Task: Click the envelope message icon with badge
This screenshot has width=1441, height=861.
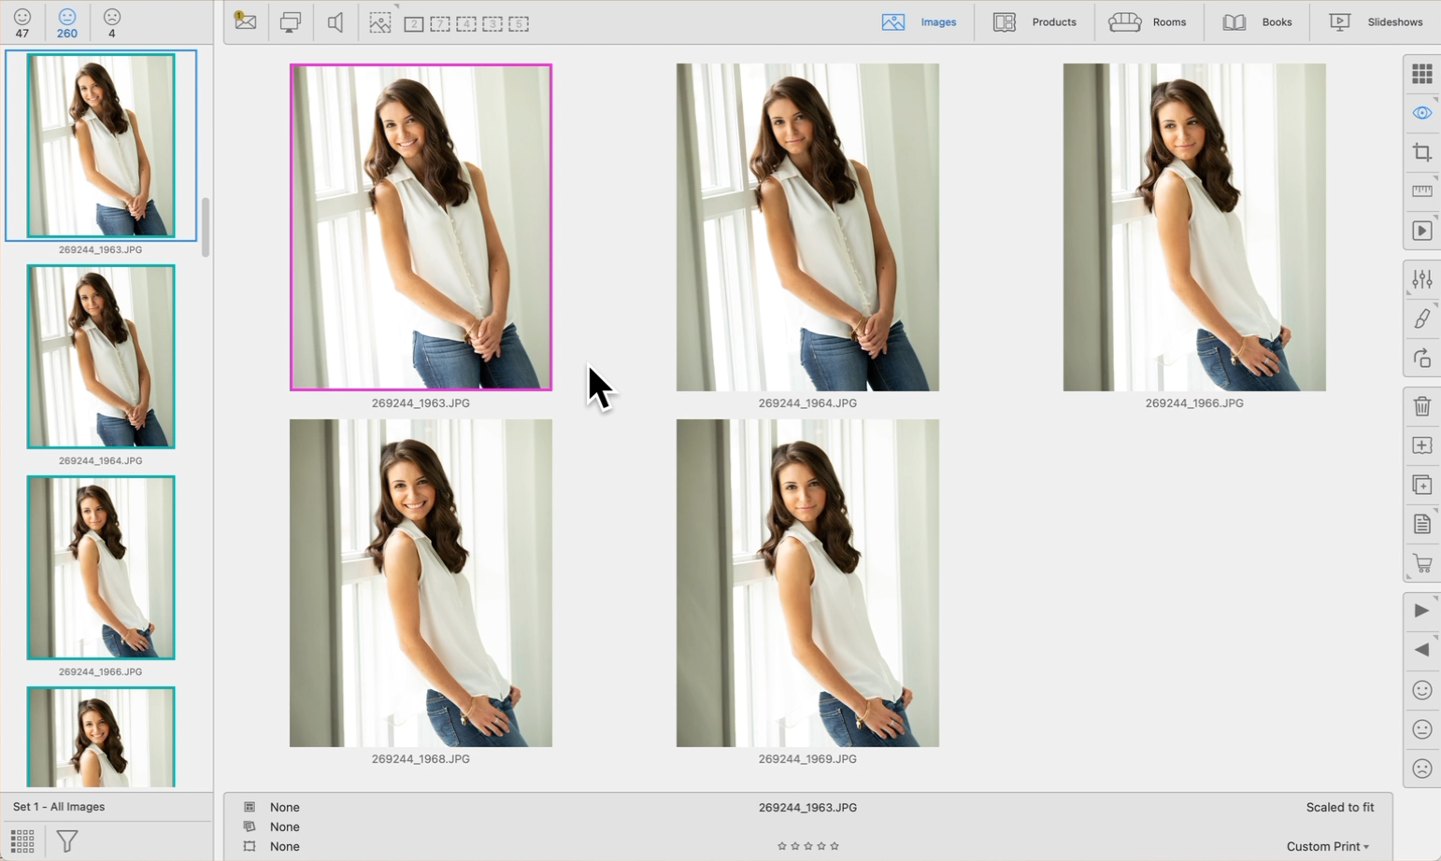Action: click(x=246, y=21)
